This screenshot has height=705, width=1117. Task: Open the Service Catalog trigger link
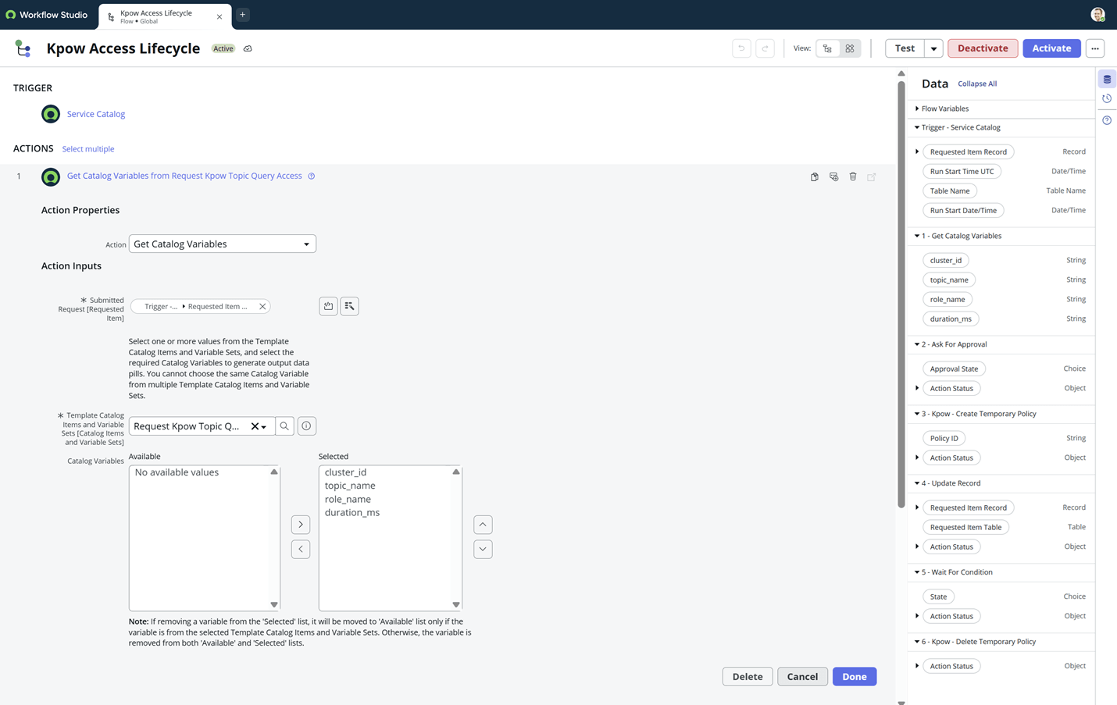(96, 114)
